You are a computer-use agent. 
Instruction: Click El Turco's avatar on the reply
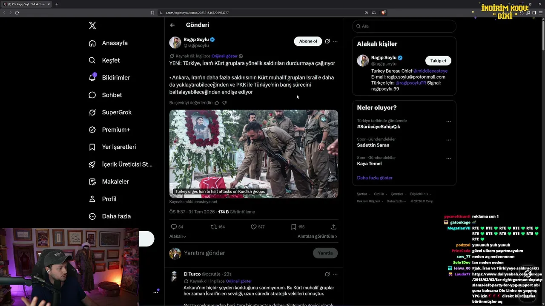(x=174, y=276)
